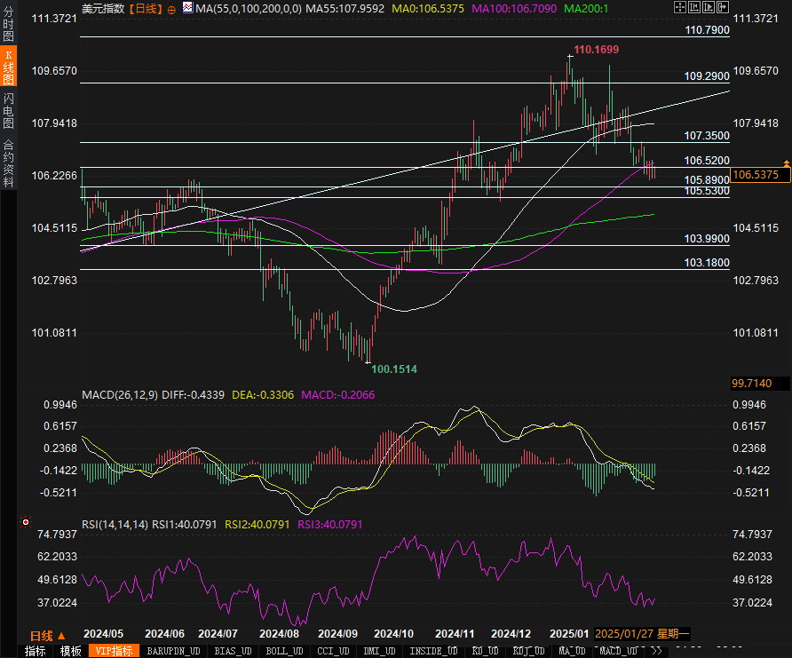
Task: Click the 模板 button in bottom bar
Action: [x=71, y=651]
